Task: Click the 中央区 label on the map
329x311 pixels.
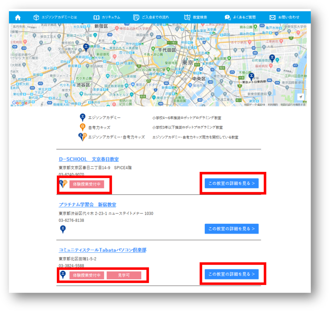Action: point(199,79)
